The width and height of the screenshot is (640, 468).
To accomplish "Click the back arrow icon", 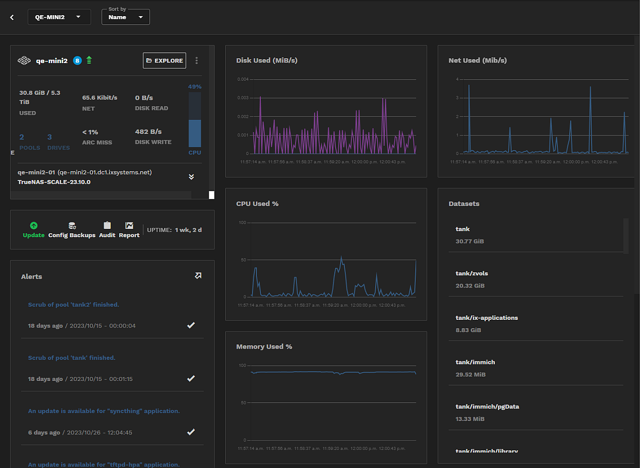I will click(12, 17).
